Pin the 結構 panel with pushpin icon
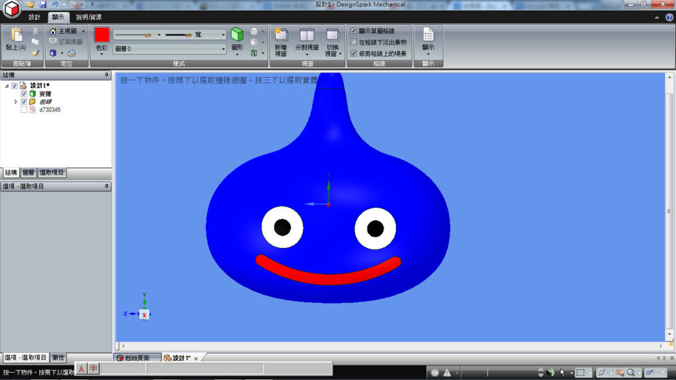Screen dimensions: 676x380 point(106,75)
